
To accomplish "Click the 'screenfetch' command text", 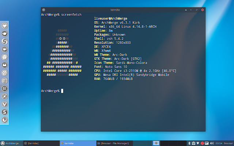I will 71,15.
